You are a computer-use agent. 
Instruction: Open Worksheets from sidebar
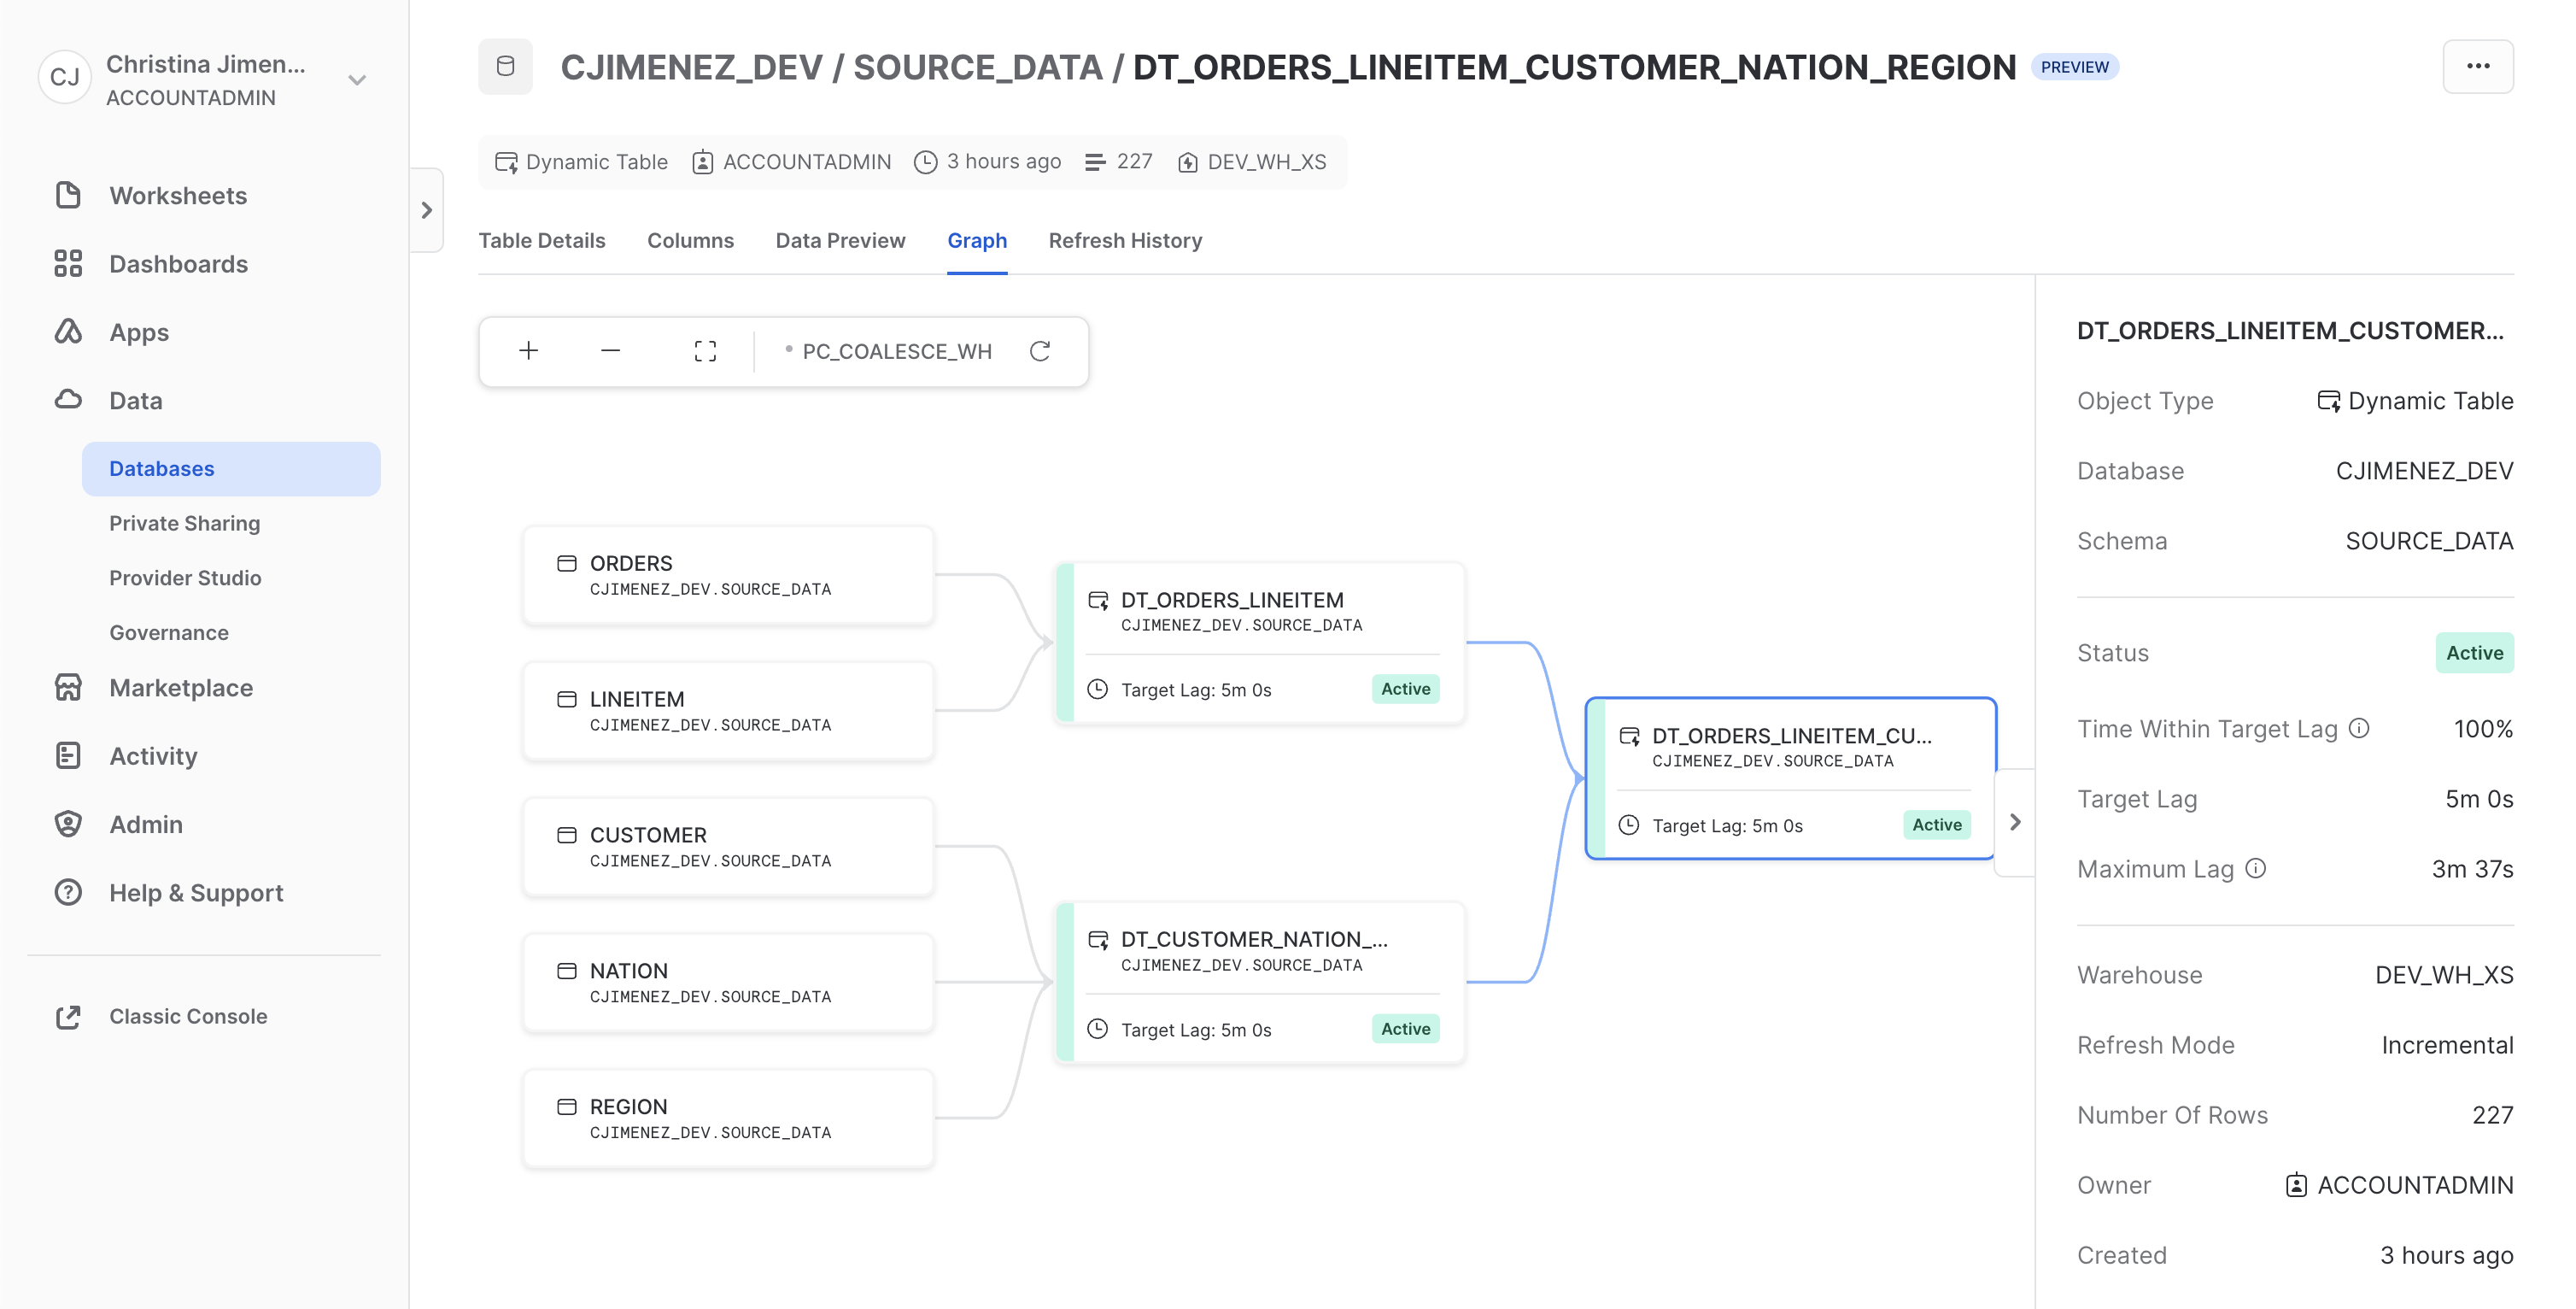[x=178, y=195]
